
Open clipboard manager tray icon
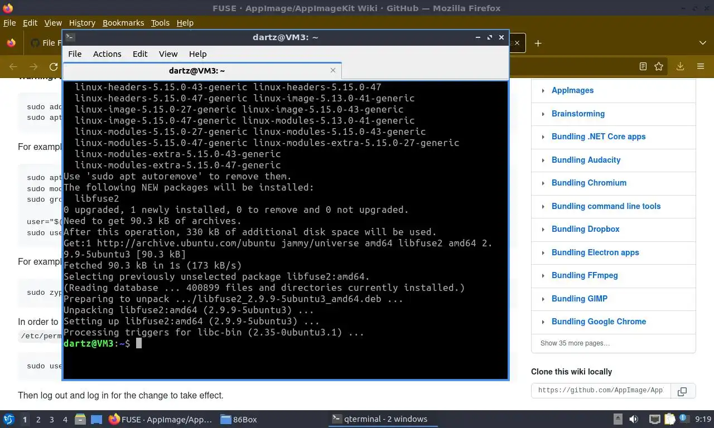(670, 419)
